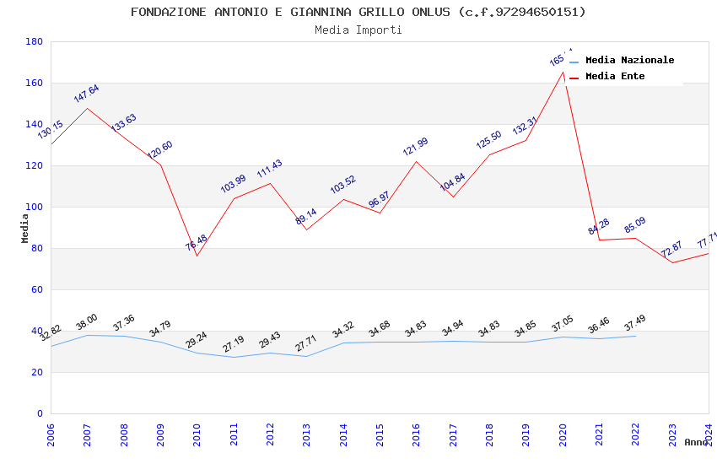
Task: Click the 72.87 data label
Action: [x=671, y=249]
